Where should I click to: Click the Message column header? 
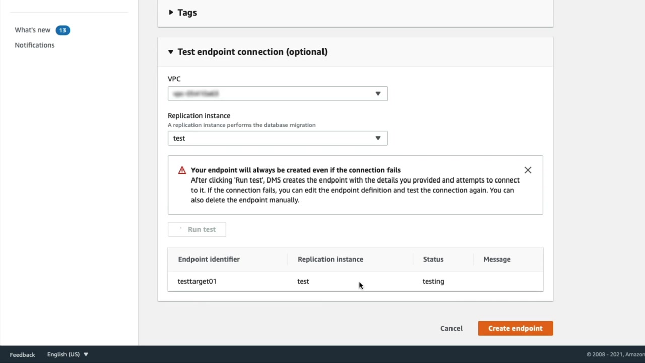(x=497, y=259)
